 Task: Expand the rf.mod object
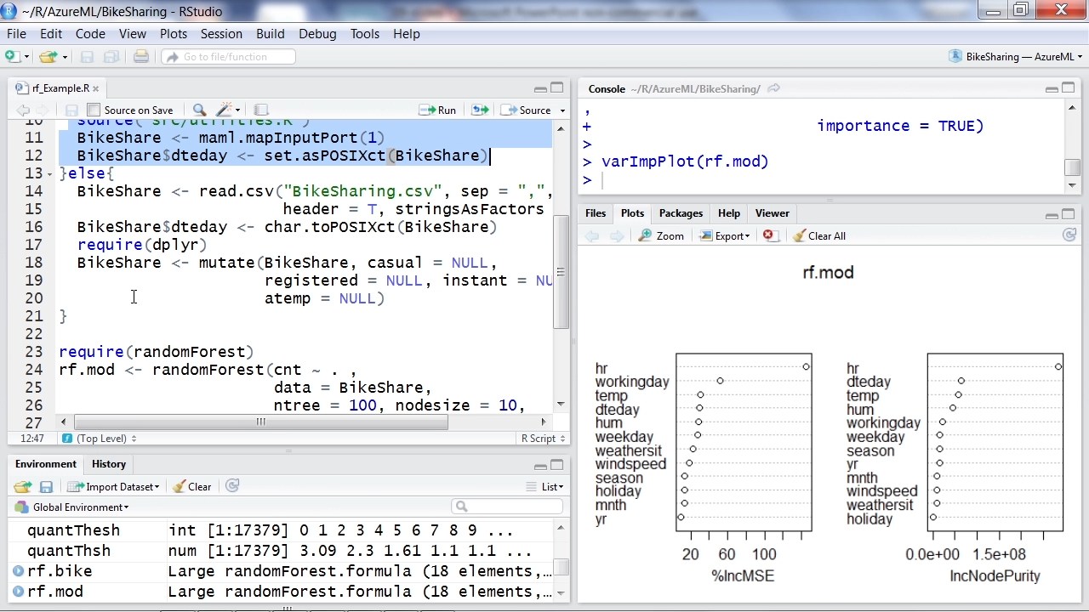click(x=18, y=592)
